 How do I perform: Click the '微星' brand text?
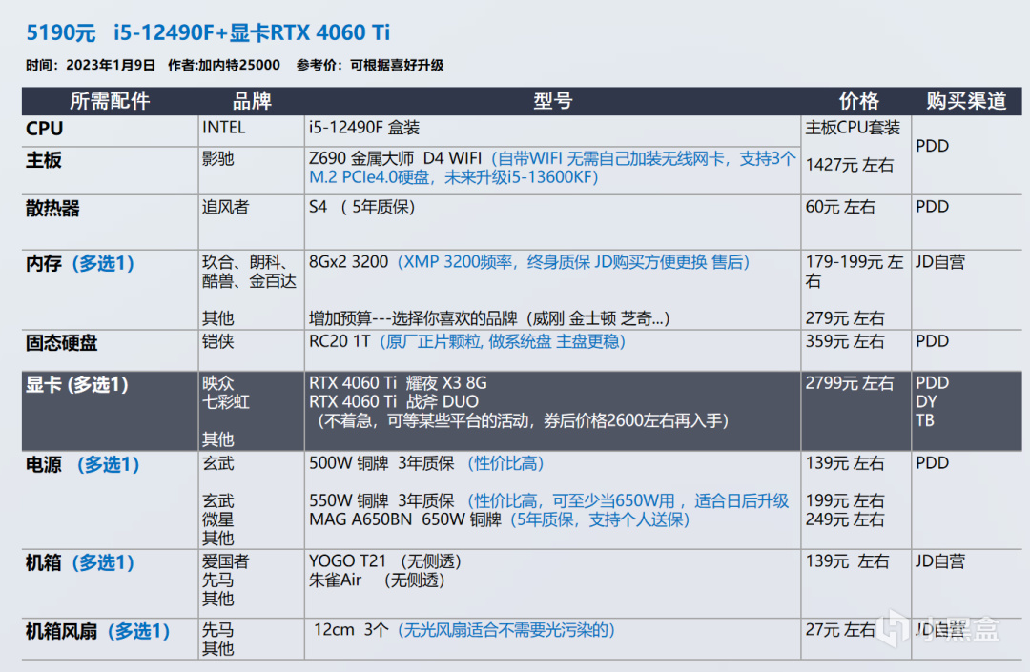(x=218, y=519)
